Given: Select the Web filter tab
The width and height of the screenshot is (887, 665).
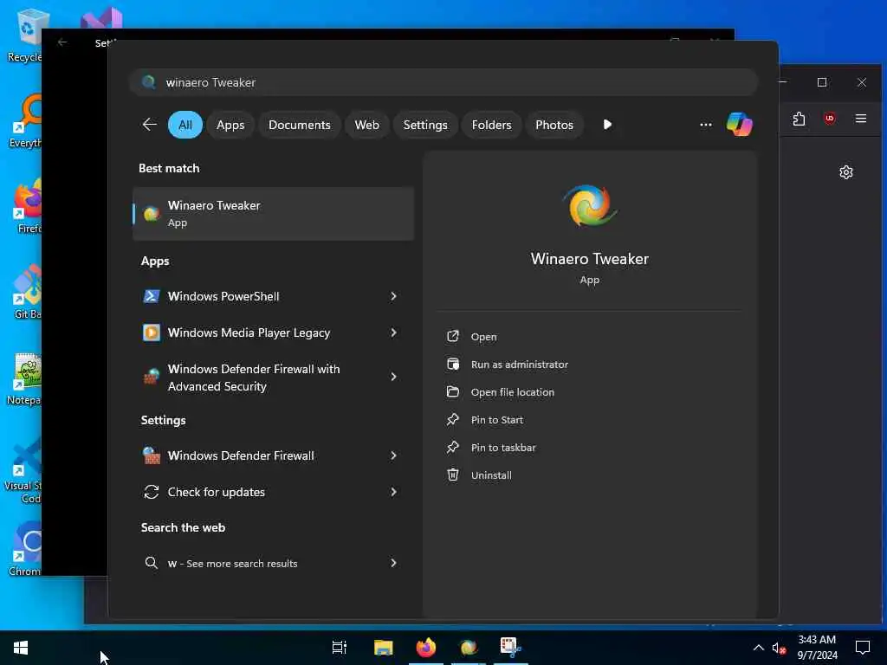Looking at the screenshot, I should (366, 125).
